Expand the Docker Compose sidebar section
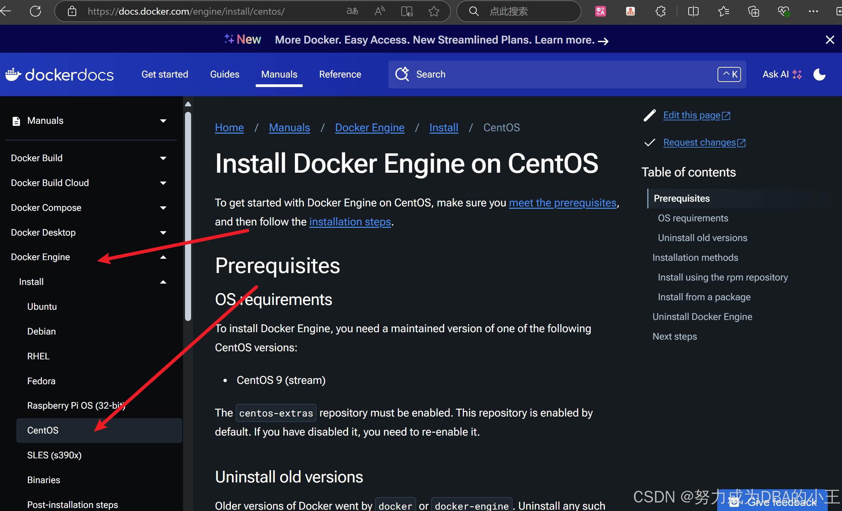 coord(163,208)
